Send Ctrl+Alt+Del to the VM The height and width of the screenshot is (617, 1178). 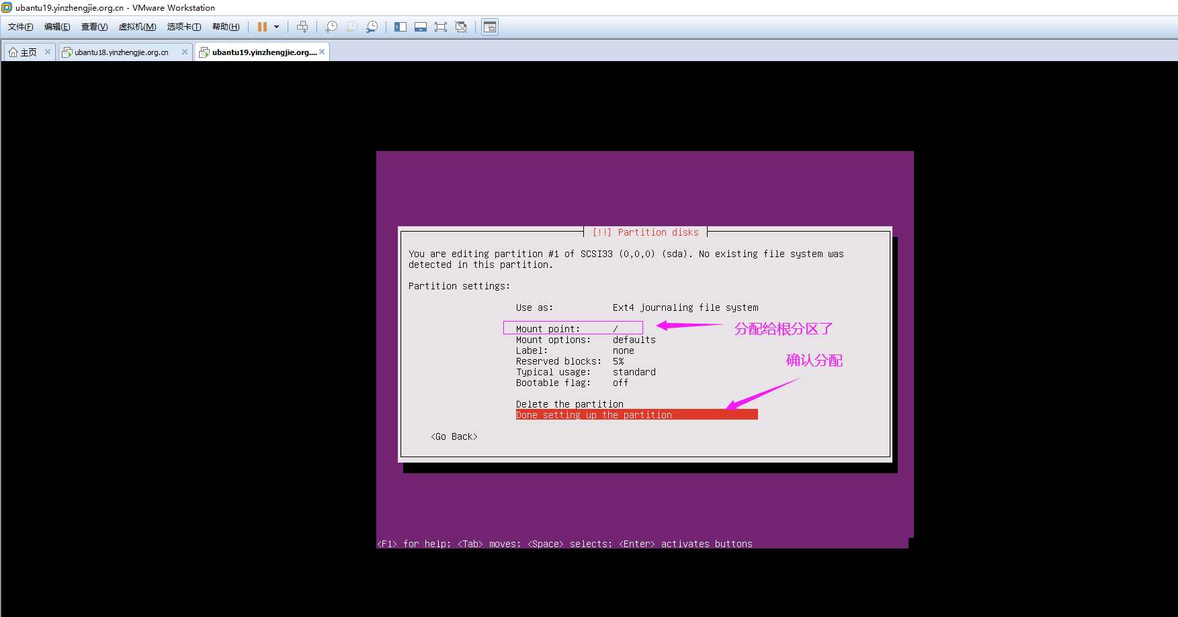302,27
